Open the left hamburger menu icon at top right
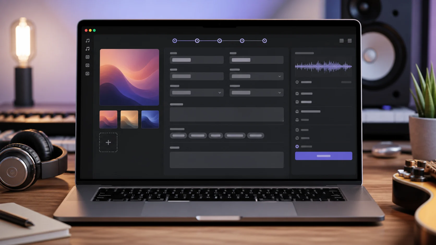The height and width of the screenshot is (245, 436). [341, 41]
